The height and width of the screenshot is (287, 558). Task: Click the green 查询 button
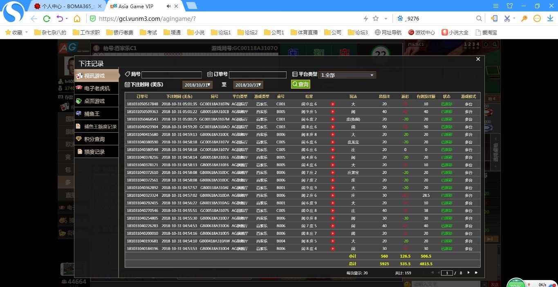(300, 84)
